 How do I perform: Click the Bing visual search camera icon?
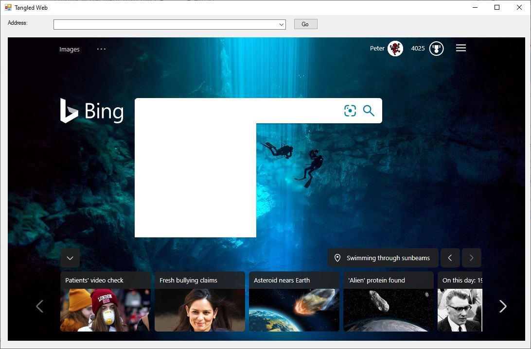click(350, 111)
